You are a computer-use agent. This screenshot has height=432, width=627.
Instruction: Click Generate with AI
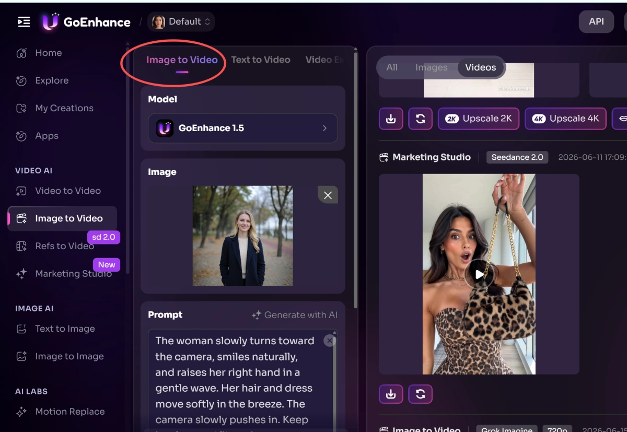click(295, 315)
